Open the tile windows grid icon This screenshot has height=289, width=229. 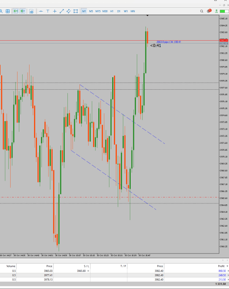click(8, 11)
